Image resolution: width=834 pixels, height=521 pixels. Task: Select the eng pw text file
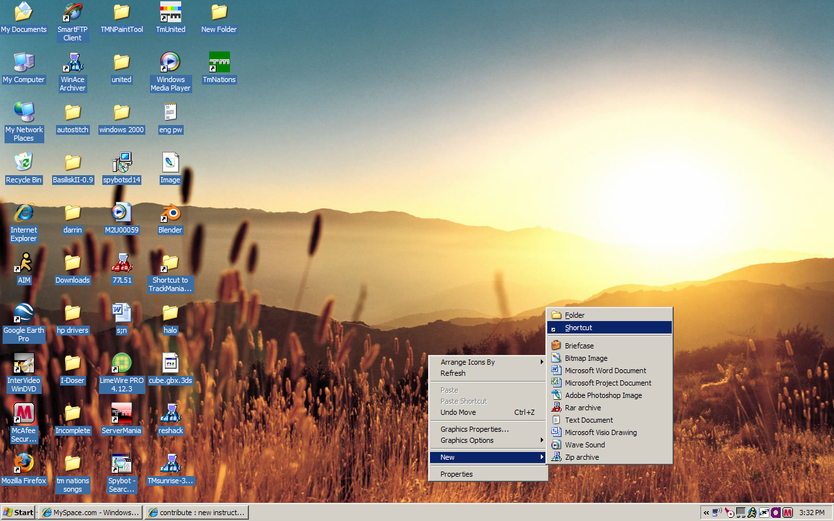point(171,118)
